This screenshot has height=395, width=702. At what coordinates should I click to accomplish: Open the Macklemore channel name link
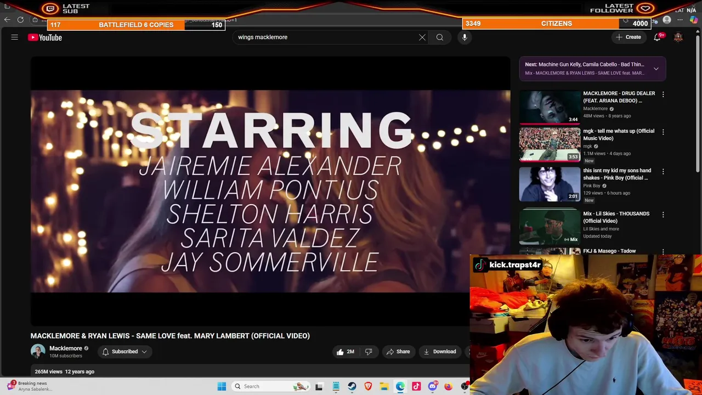coord(66,348)
